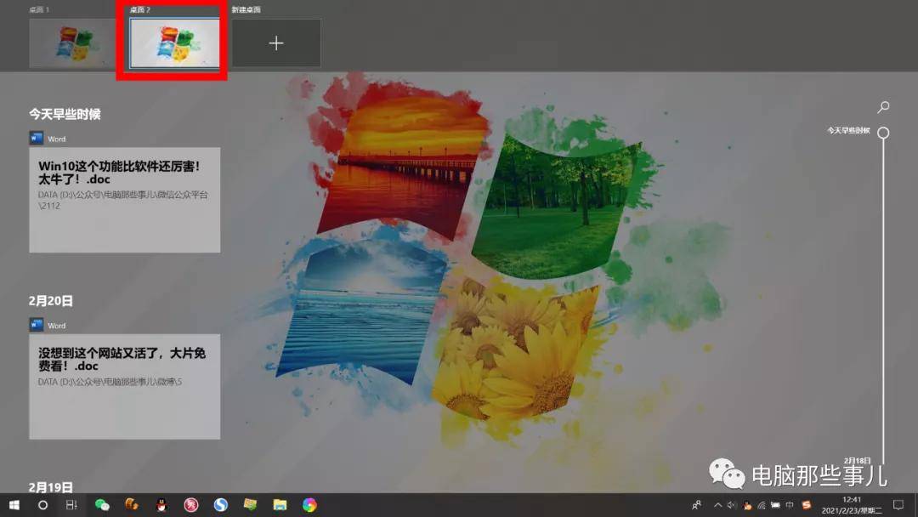Open Sogou browser blue S icon
Image resolution: width=918 pixels, height=517 pixels.
click(x=221, y=505)
